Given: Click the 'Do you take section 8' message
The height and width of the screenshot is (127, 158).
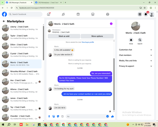Looking at the screenshot, I should 63,55.
